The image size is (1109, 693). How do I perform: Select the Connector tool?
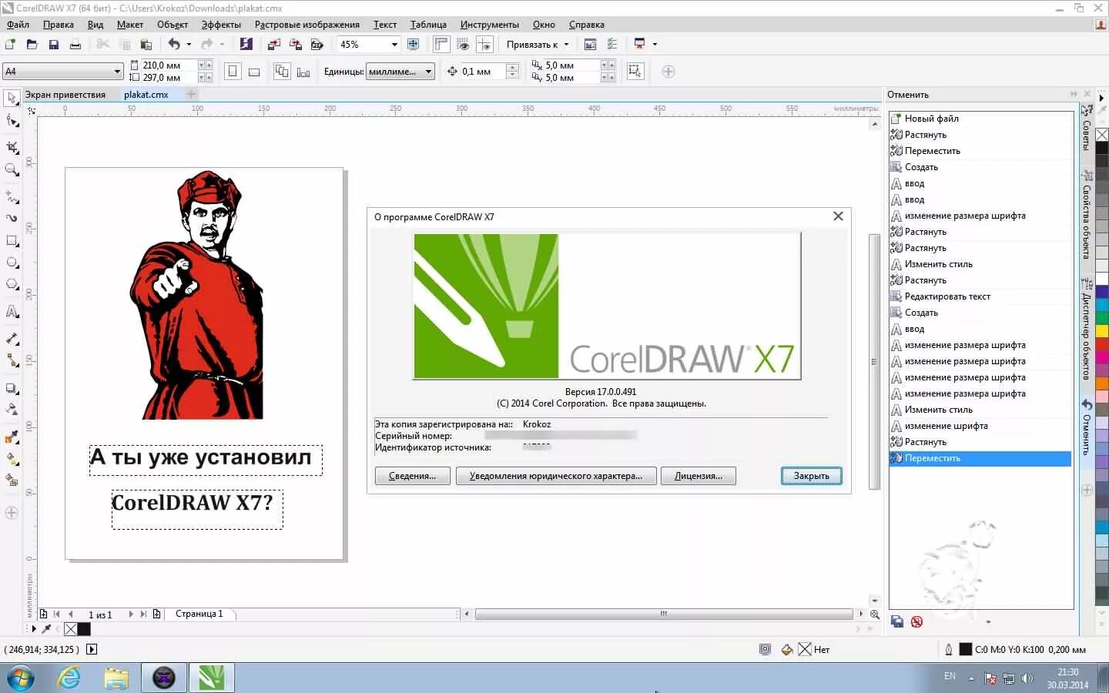pos(12,360)
